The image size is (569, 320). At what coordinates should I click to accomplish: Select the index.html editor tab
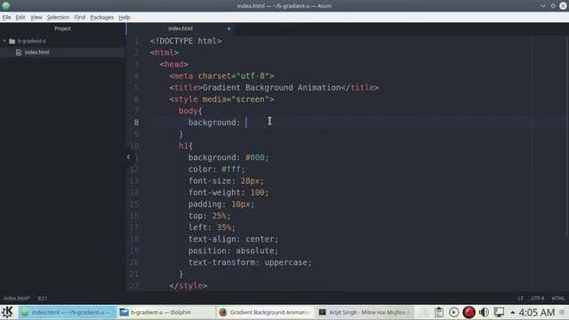click(x=180, y=28)
